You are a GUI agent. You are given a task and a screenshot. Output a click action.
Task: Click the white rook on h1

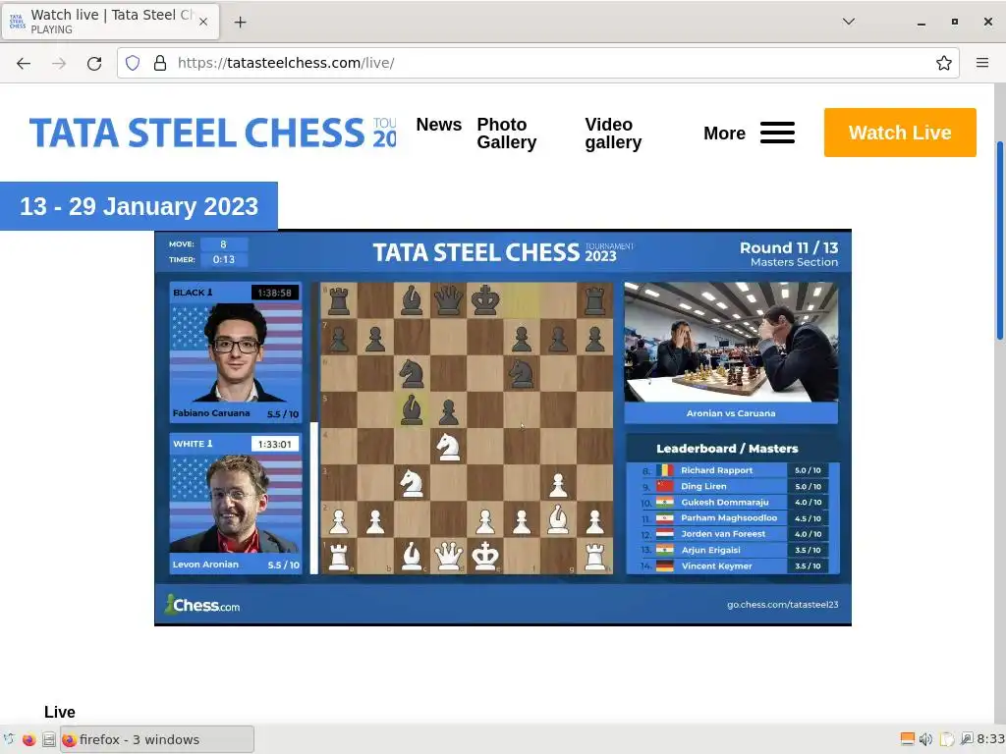pyautogui.click(x=594, y=556)
